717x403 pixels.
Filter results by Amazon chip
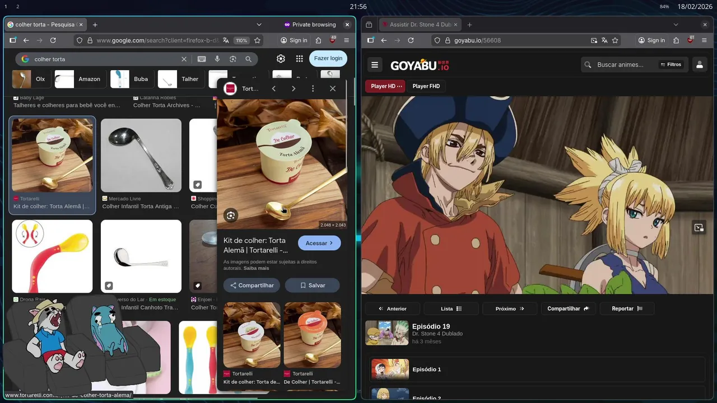pos(80,79)
